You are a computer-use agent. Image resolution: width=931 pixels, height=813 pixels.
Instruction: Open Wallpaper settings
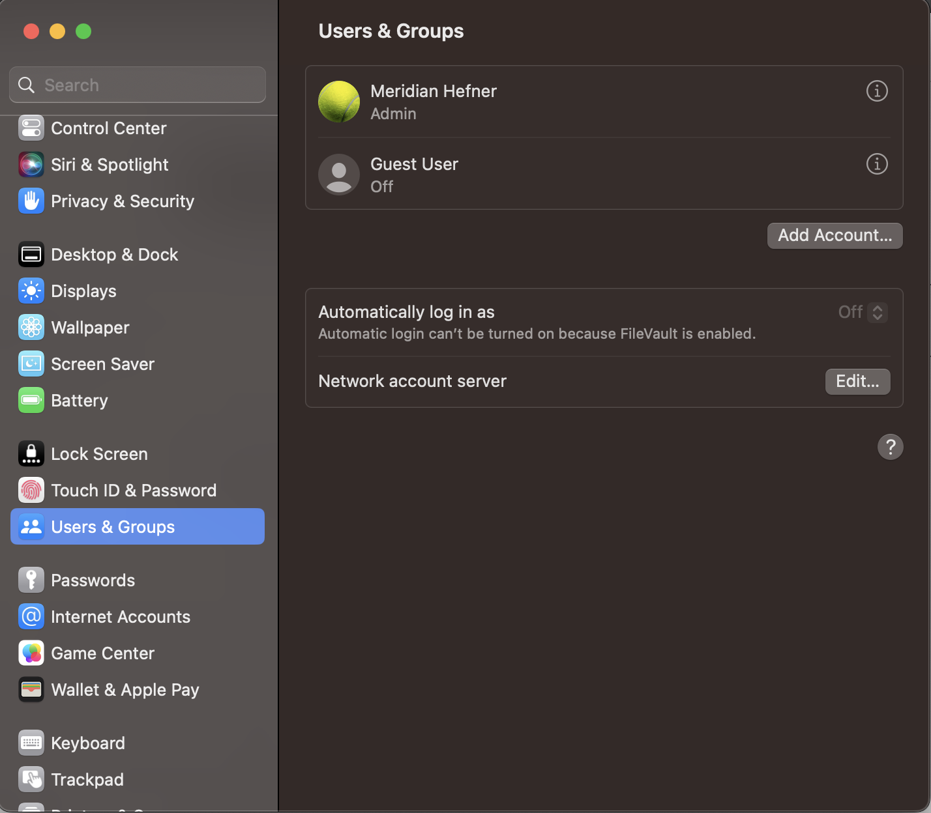pos(89,327)
